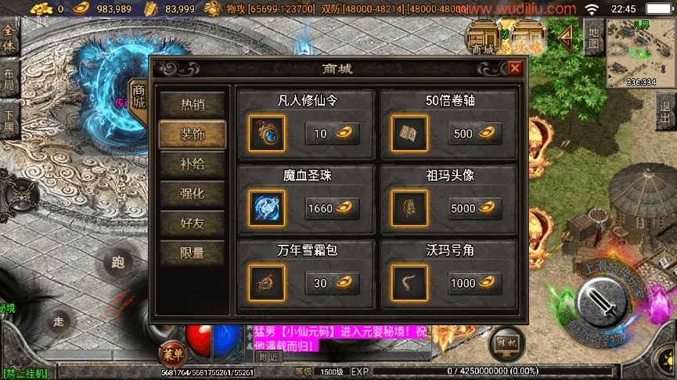
Task: Open the 菜单 menu button
Action: [173, 355]
